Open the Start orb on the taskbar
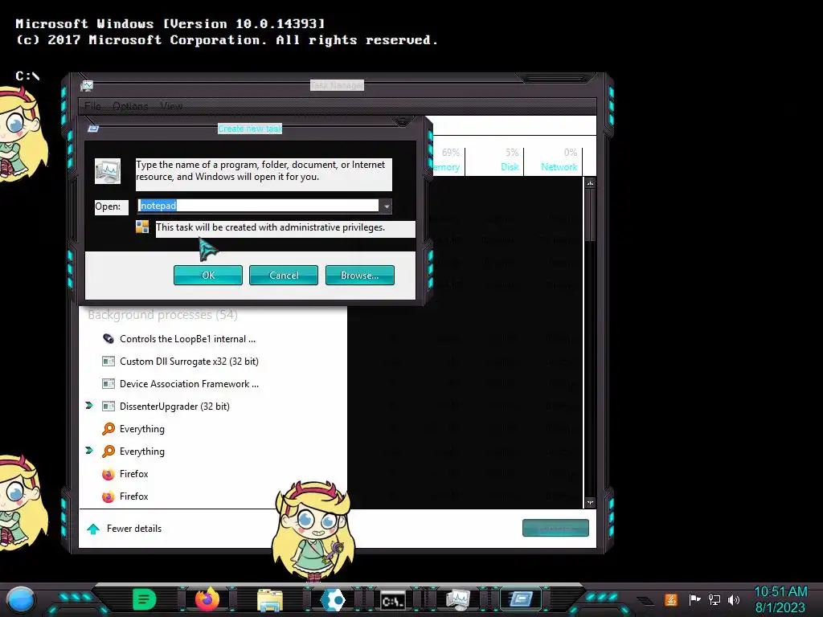This screenshot has height=617, width=823. (21, 599)
